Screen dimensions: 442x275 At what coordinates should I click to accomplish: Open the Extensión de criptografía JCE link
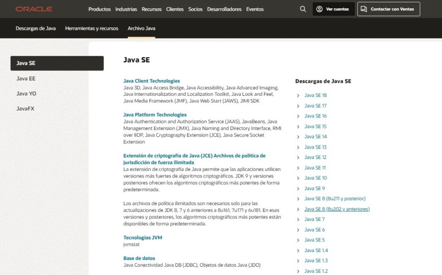194,159
